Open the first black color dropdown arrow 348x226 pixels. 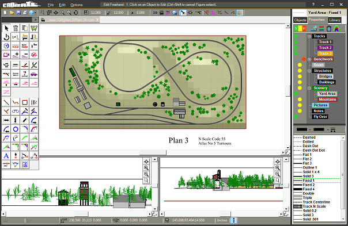[x=310, y=129]
